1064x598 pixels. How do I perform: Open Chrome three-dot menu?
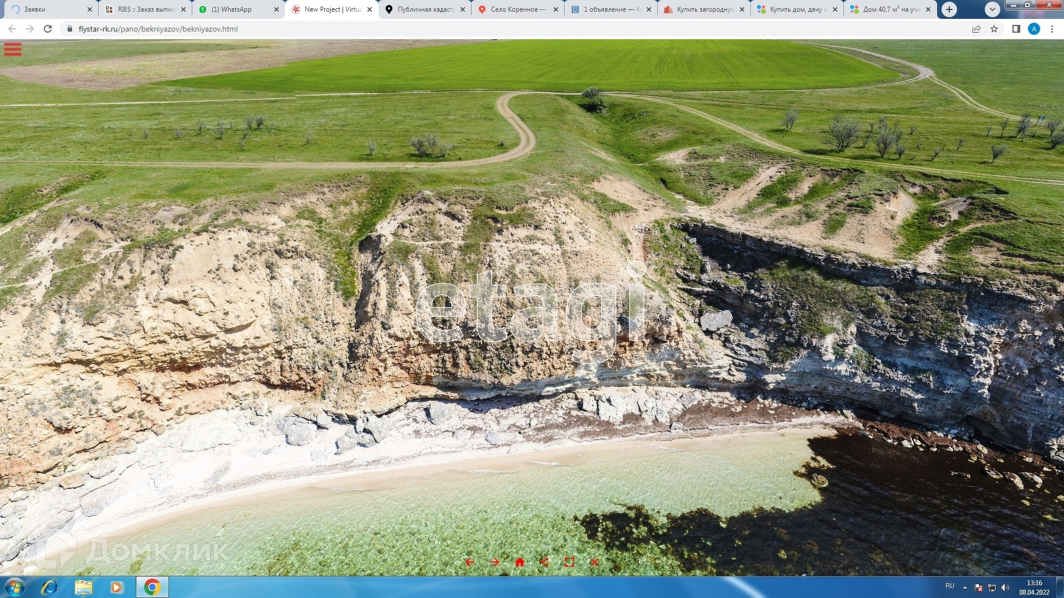click(x=1052, y=29)
